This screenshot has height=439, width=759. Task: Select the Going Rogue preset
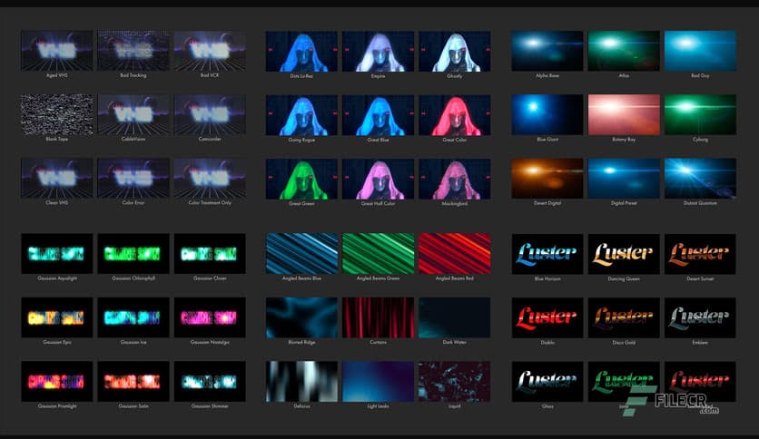pos(301,115)
